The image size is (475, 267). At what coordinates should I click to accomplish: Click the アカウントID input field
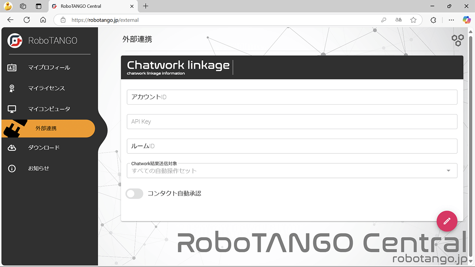pos(292,97)
